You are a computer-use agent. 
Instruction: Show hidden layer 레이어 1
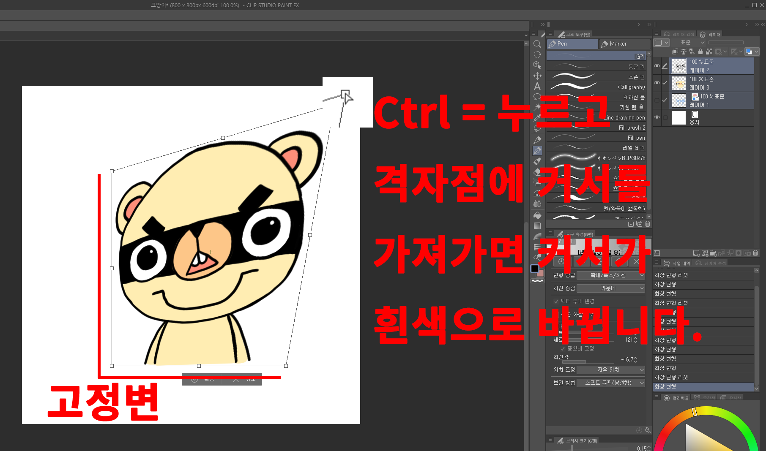(657, 100)
